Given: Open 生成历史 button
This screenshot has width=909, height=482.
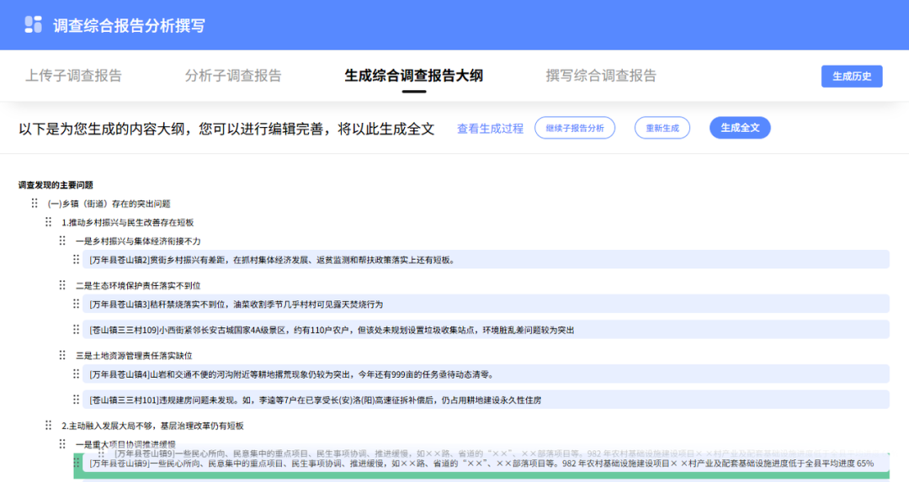Looking at the screenshot, I should (852, 76).
